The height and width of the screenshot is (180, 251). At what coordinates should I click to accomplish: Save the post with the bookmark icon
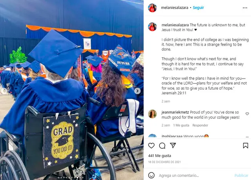click(x=246, y=145)
